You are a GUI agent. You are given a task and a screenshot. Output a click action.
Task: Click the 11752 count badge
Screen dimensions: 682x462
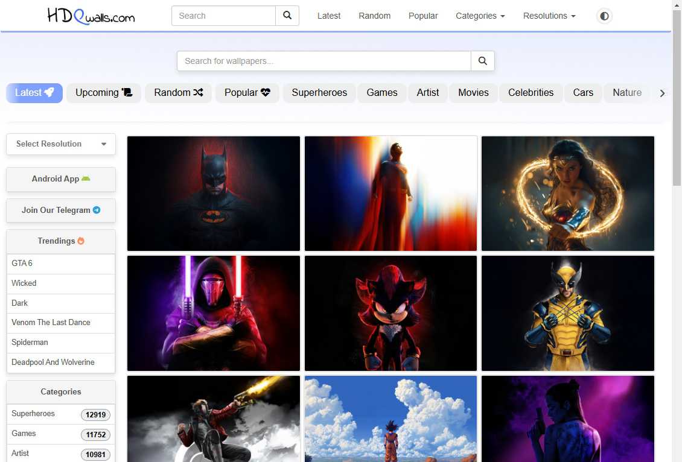96,435
